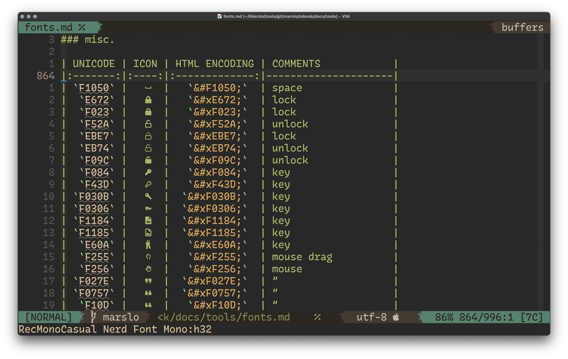Click the &#xE672; encoding cell

pos(217,100)
